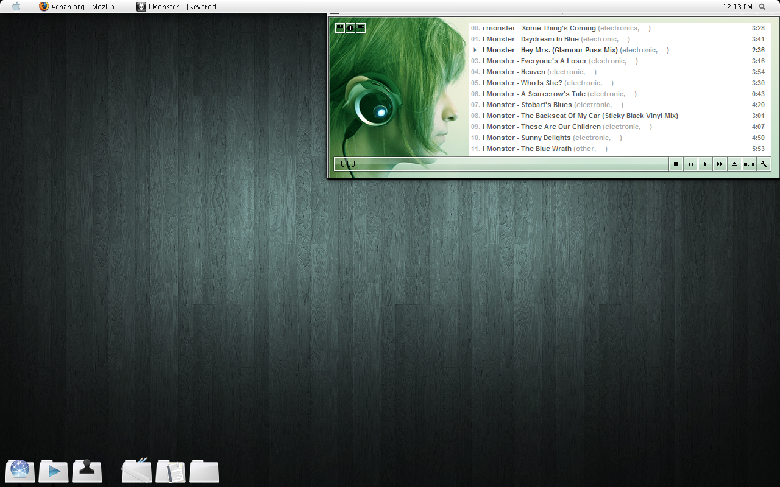Open the documents folder with paper in dock
Screen dimensions: 780x487
click(x=171, y=471)
